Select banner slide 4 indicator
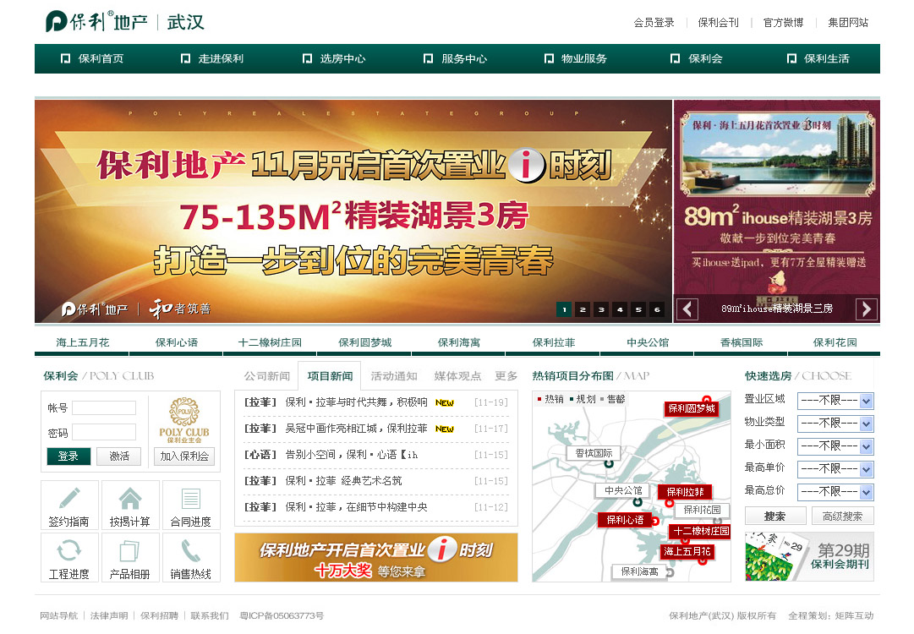 point(621,309)
